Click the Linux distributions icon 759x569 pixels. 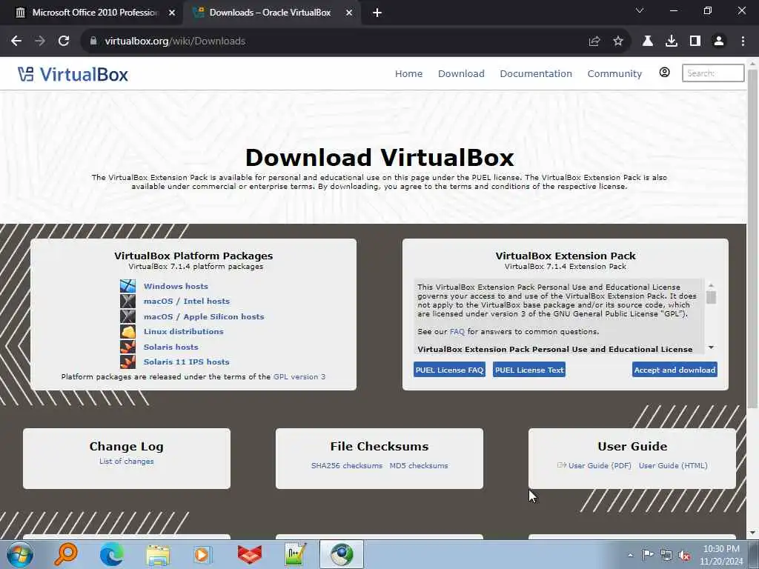point(127,331)
